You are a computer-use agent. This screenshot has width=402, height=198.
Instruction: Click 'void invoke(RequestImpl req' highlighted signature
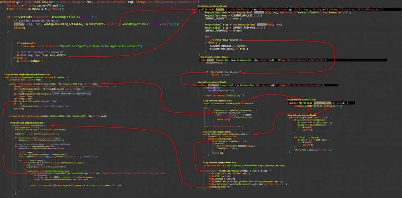(263, 60)
